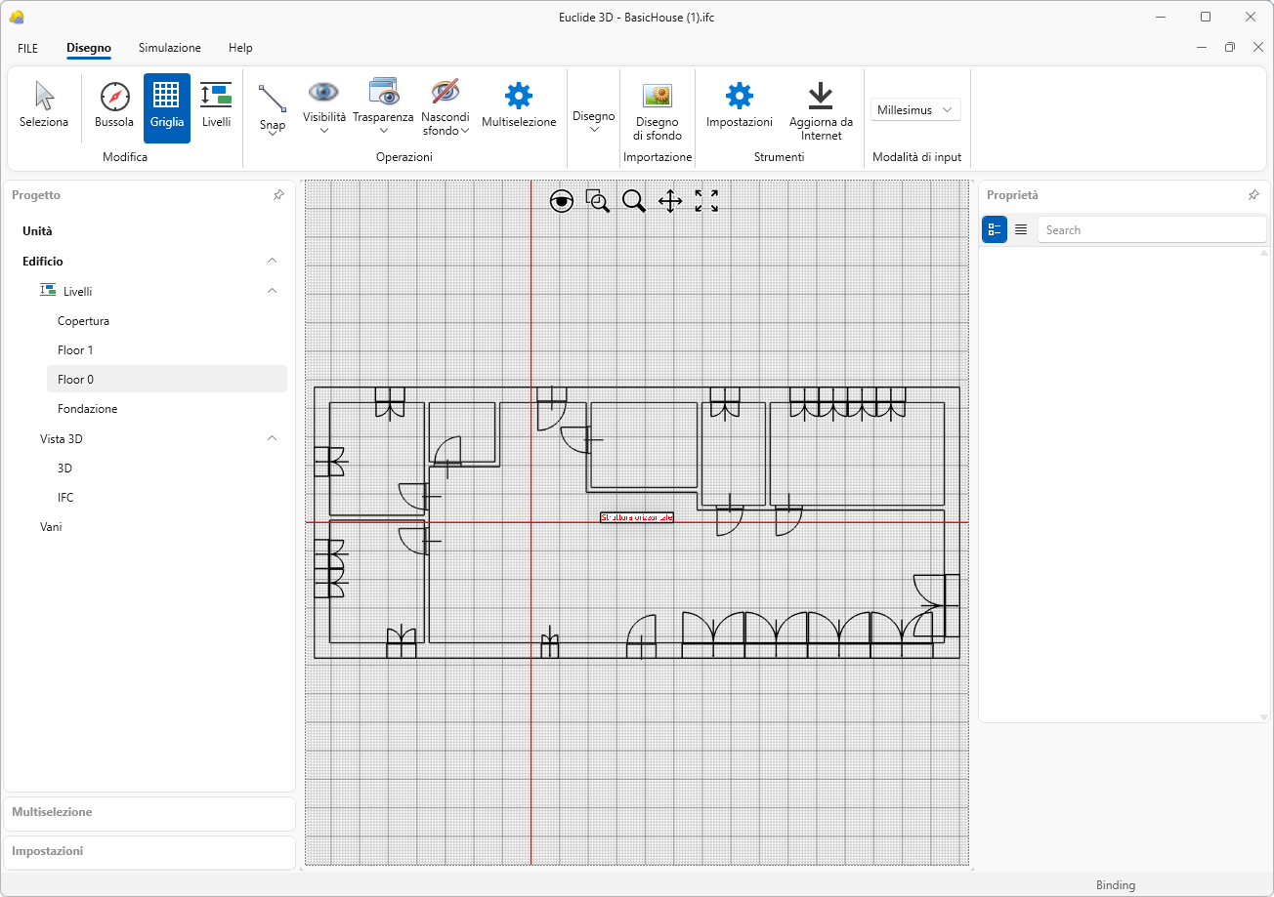Open the Millesimus input mode dropdown
This screenshot has height=897, width=1274.
coord(915,110)
